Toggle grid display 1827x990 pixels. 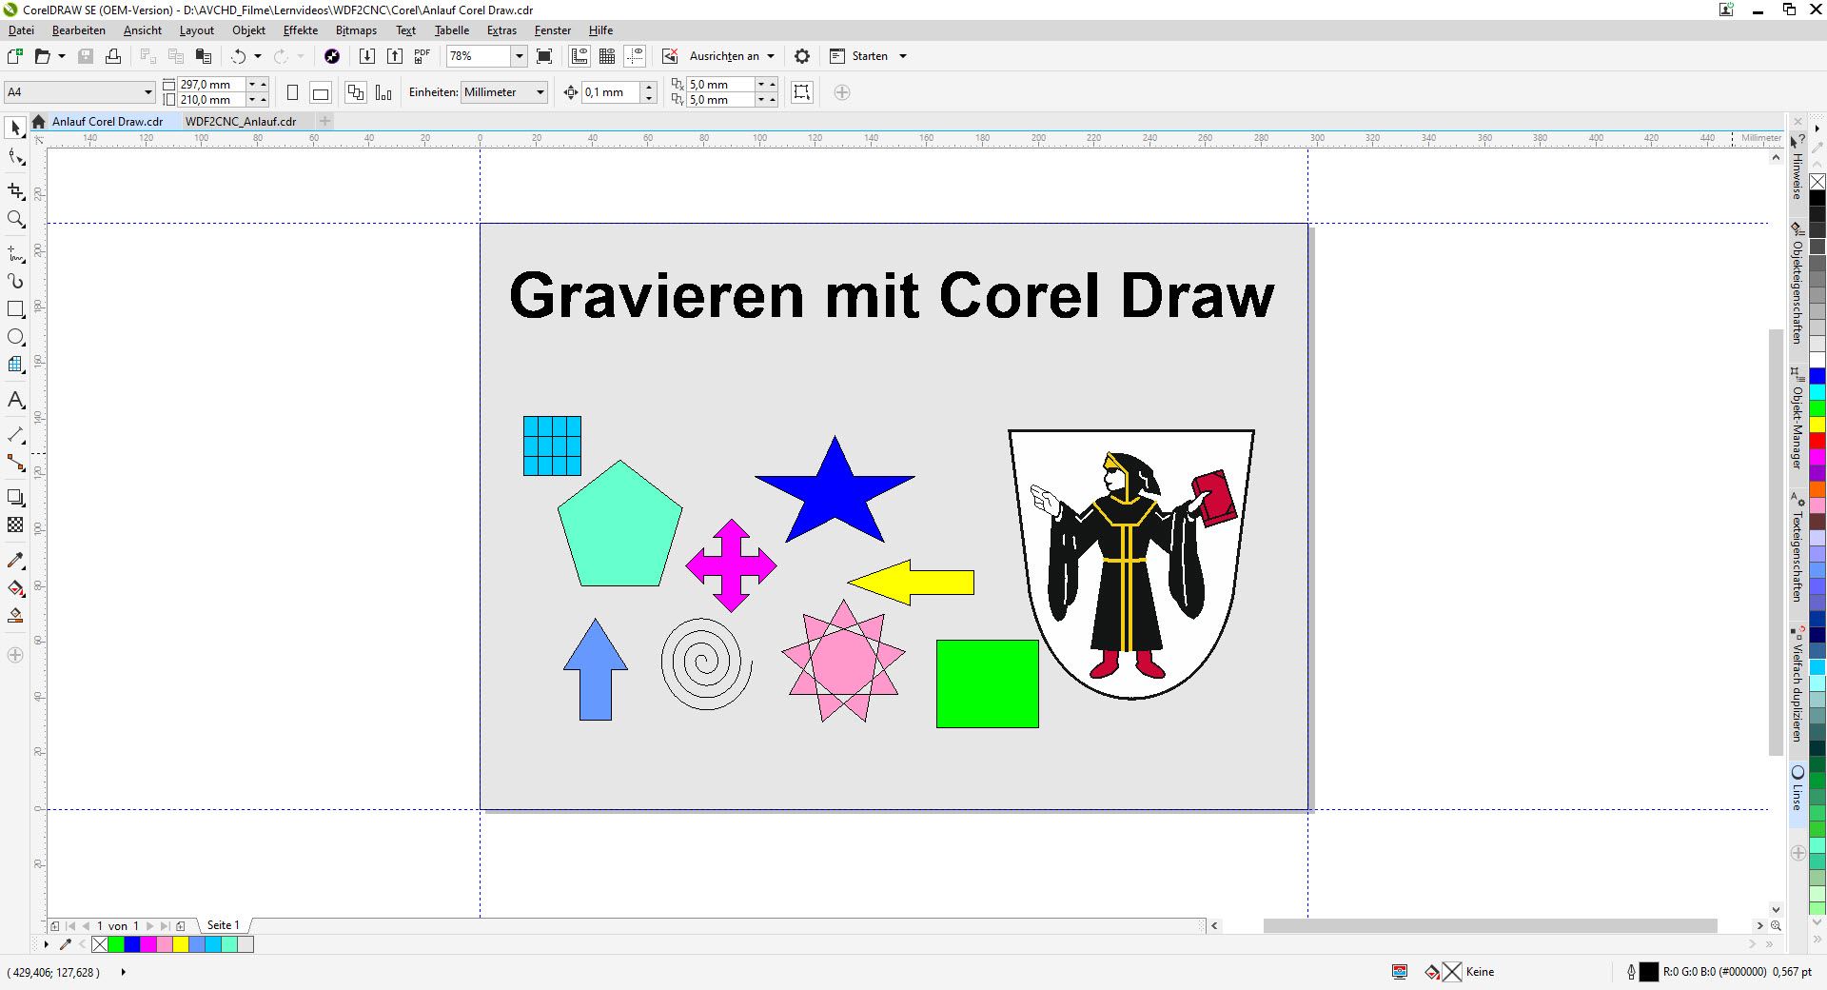[x=607, y=56]
